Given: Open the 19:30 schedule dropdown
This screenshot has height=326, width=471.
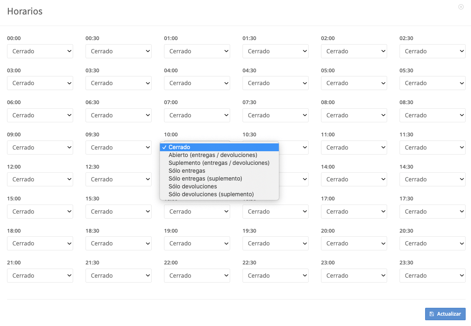Looking at the screenshot, I should (x=276, y=243).
